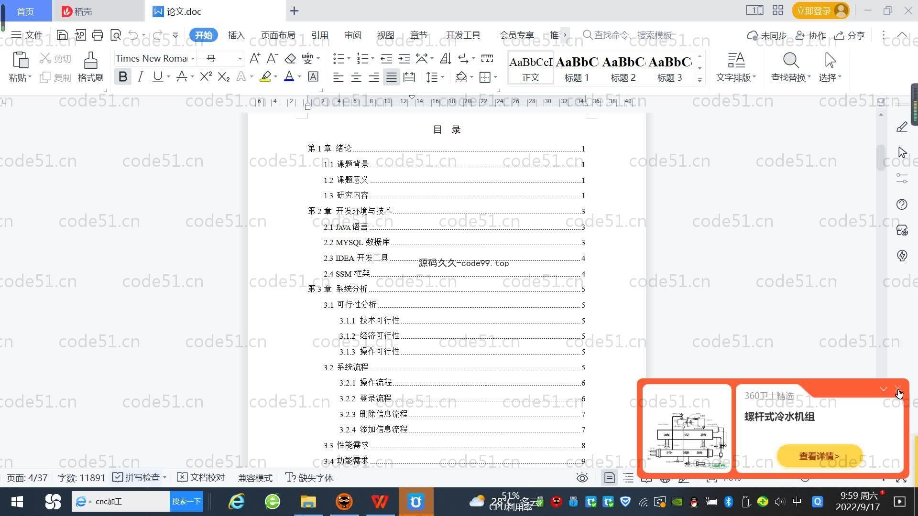Apply superscript formatting
Image resolution: width=918 pixels, height=516 pixels.
[x=206, y=76]
